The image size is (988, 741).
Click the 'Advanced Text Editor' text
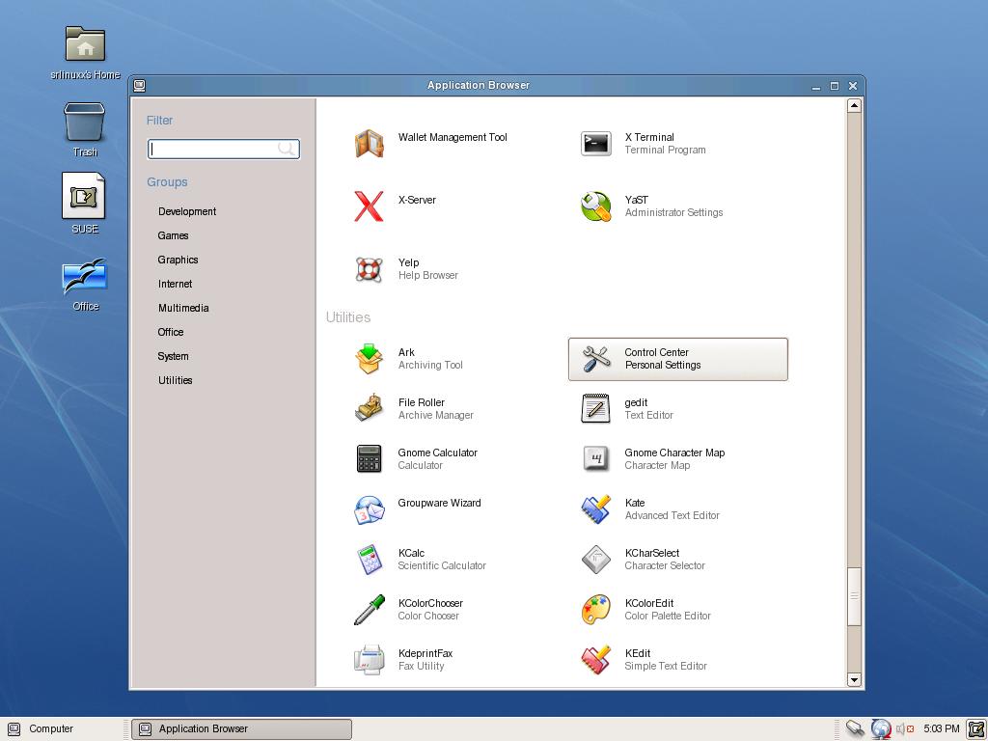click(x=672, y=515)
